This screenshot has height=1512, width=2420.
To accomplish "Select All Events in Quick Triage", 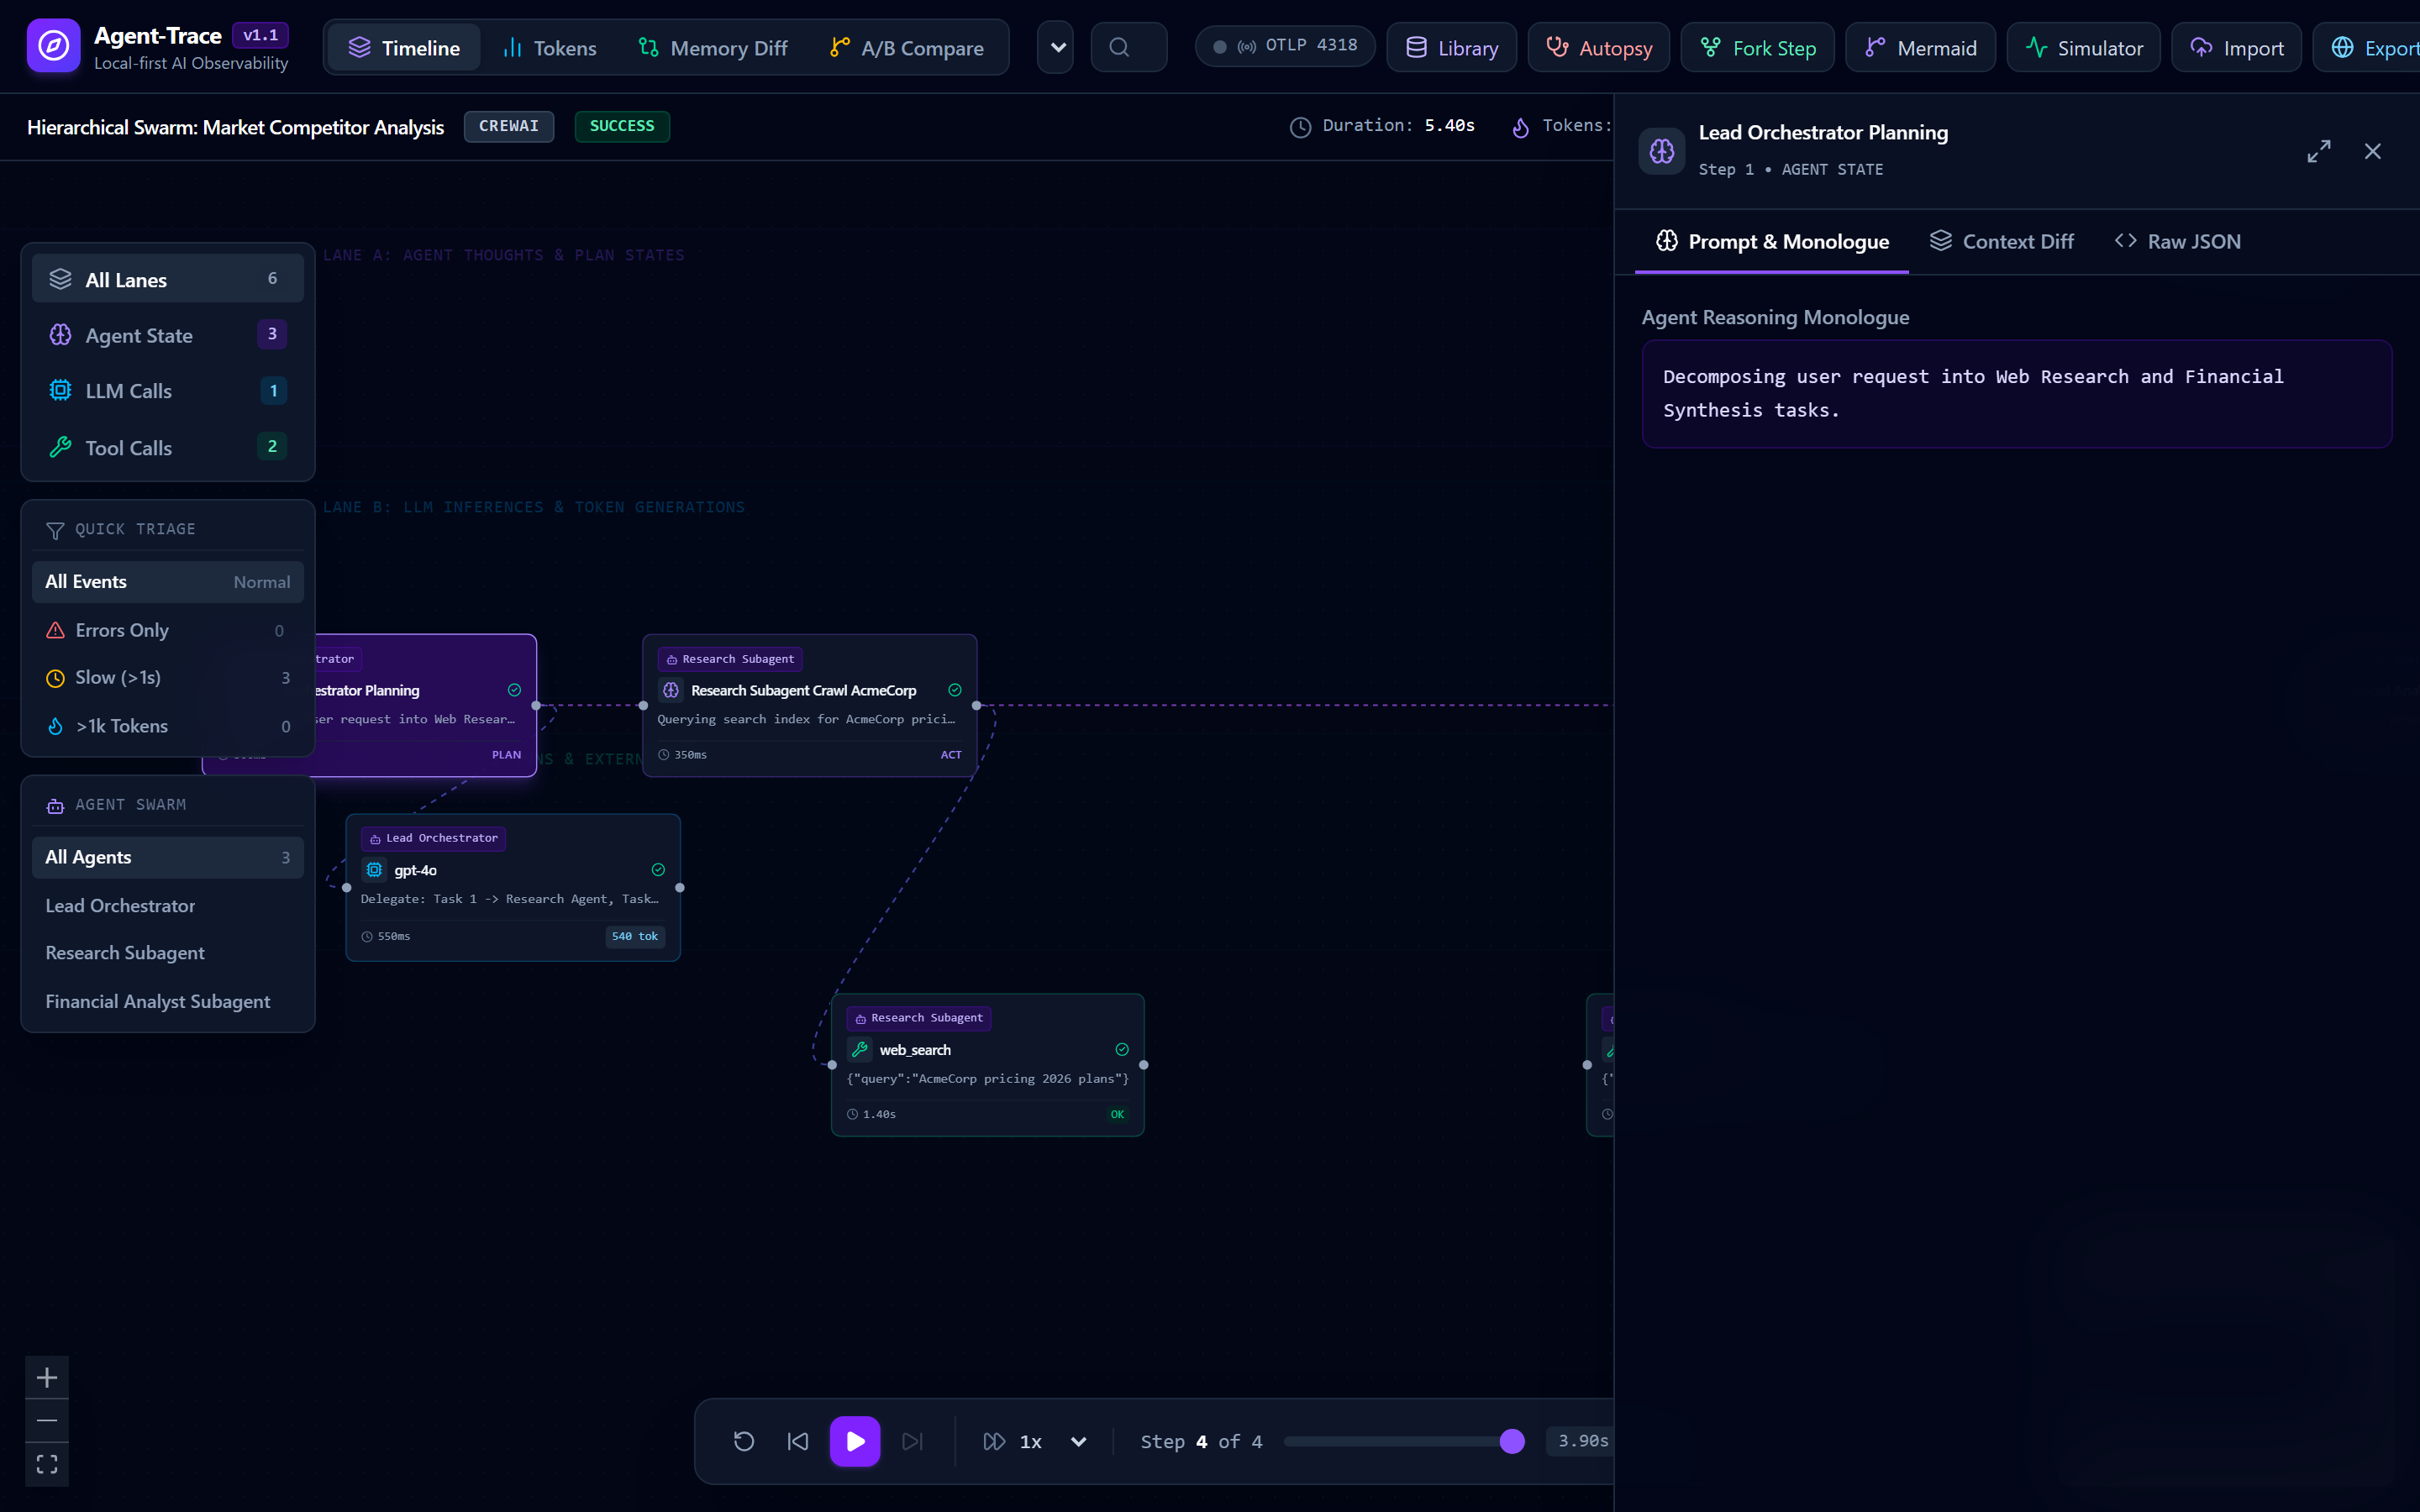I will tap(167, 582).
